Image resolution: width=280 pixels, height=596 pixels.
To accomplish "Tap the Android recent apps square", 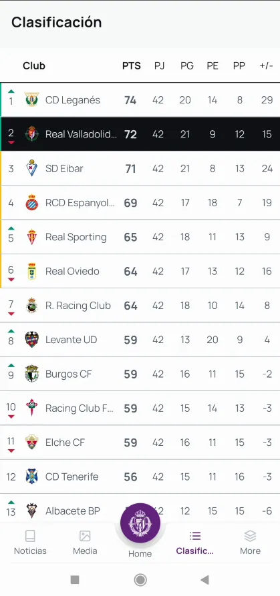I will coord(75,580).
